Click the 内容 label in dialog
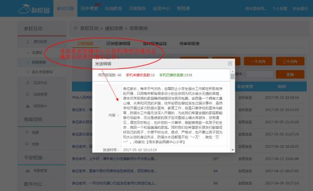 114,115
